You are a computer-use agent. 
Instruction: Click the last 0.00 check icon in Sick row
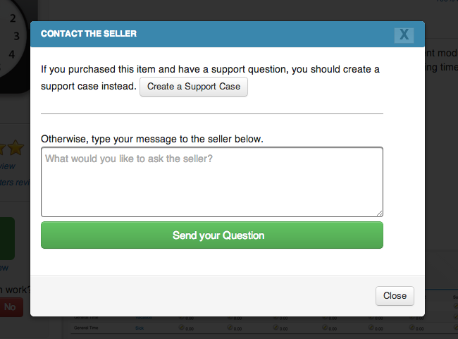[411, 328]
